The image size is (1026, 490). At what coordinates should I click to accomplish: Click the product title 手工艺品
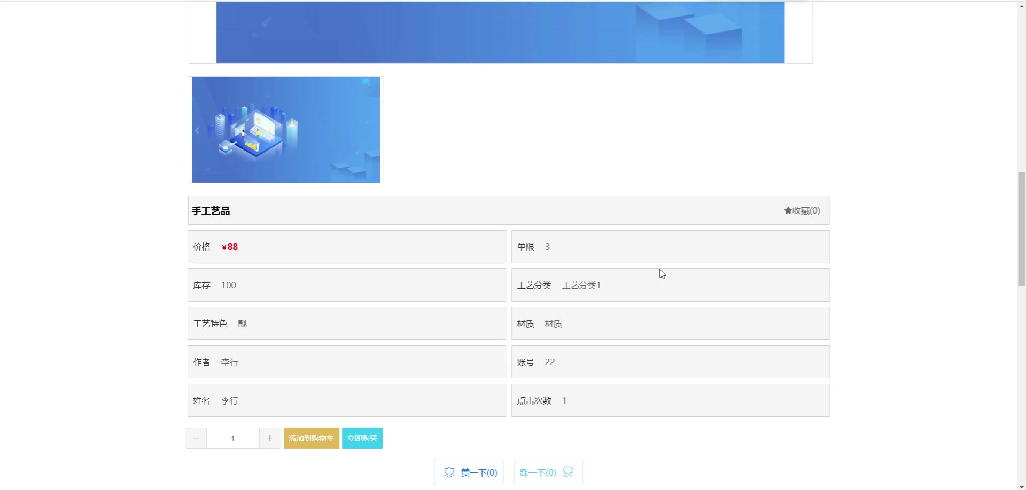click(x=211, y=211)
